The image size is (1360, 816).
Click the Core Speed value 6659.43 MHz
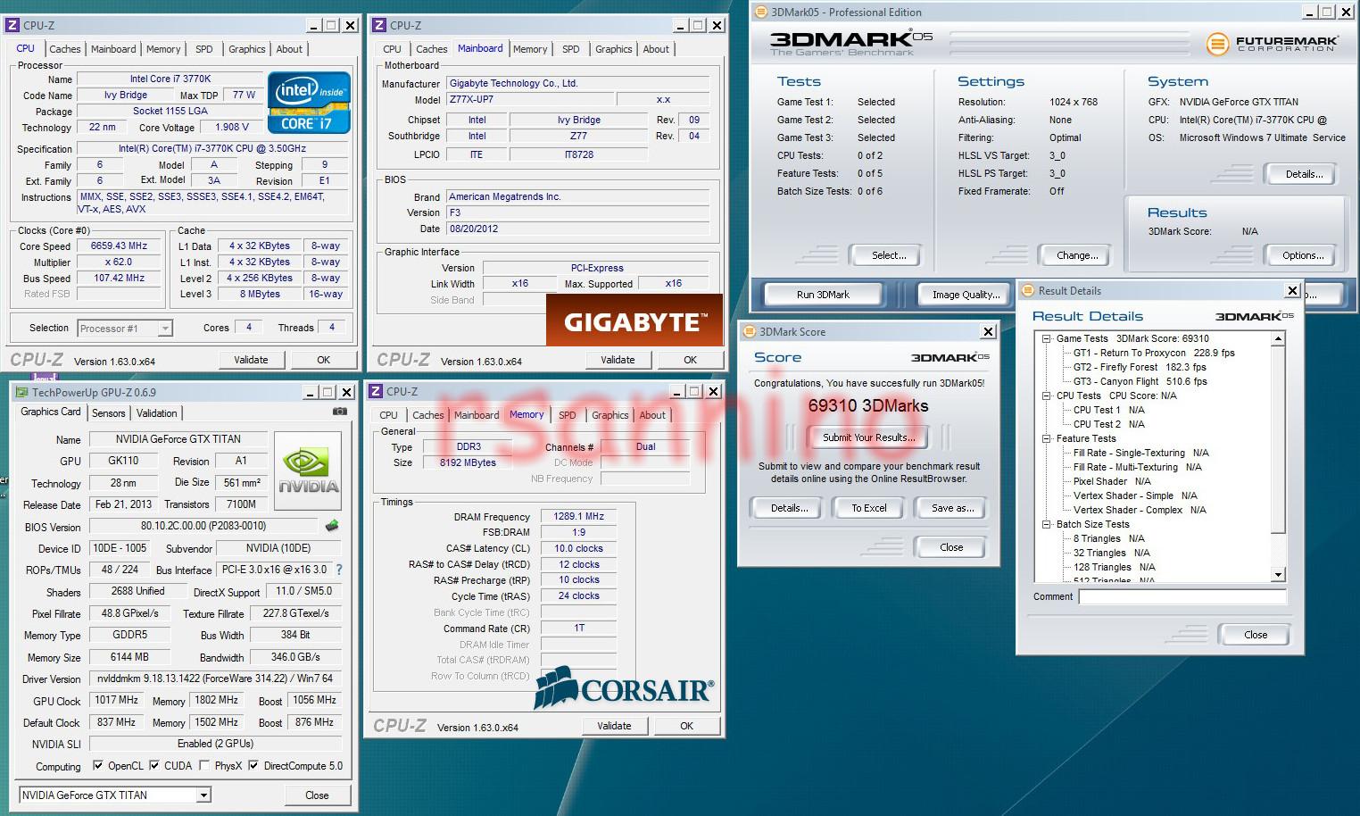tap(119, 246)
